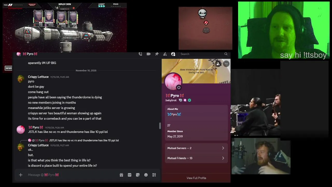Viewport: 332px width, 187px height.
Task: Click the red mushroom item in Isaac game
Action: pyautogui.click(x=206, y=23)
